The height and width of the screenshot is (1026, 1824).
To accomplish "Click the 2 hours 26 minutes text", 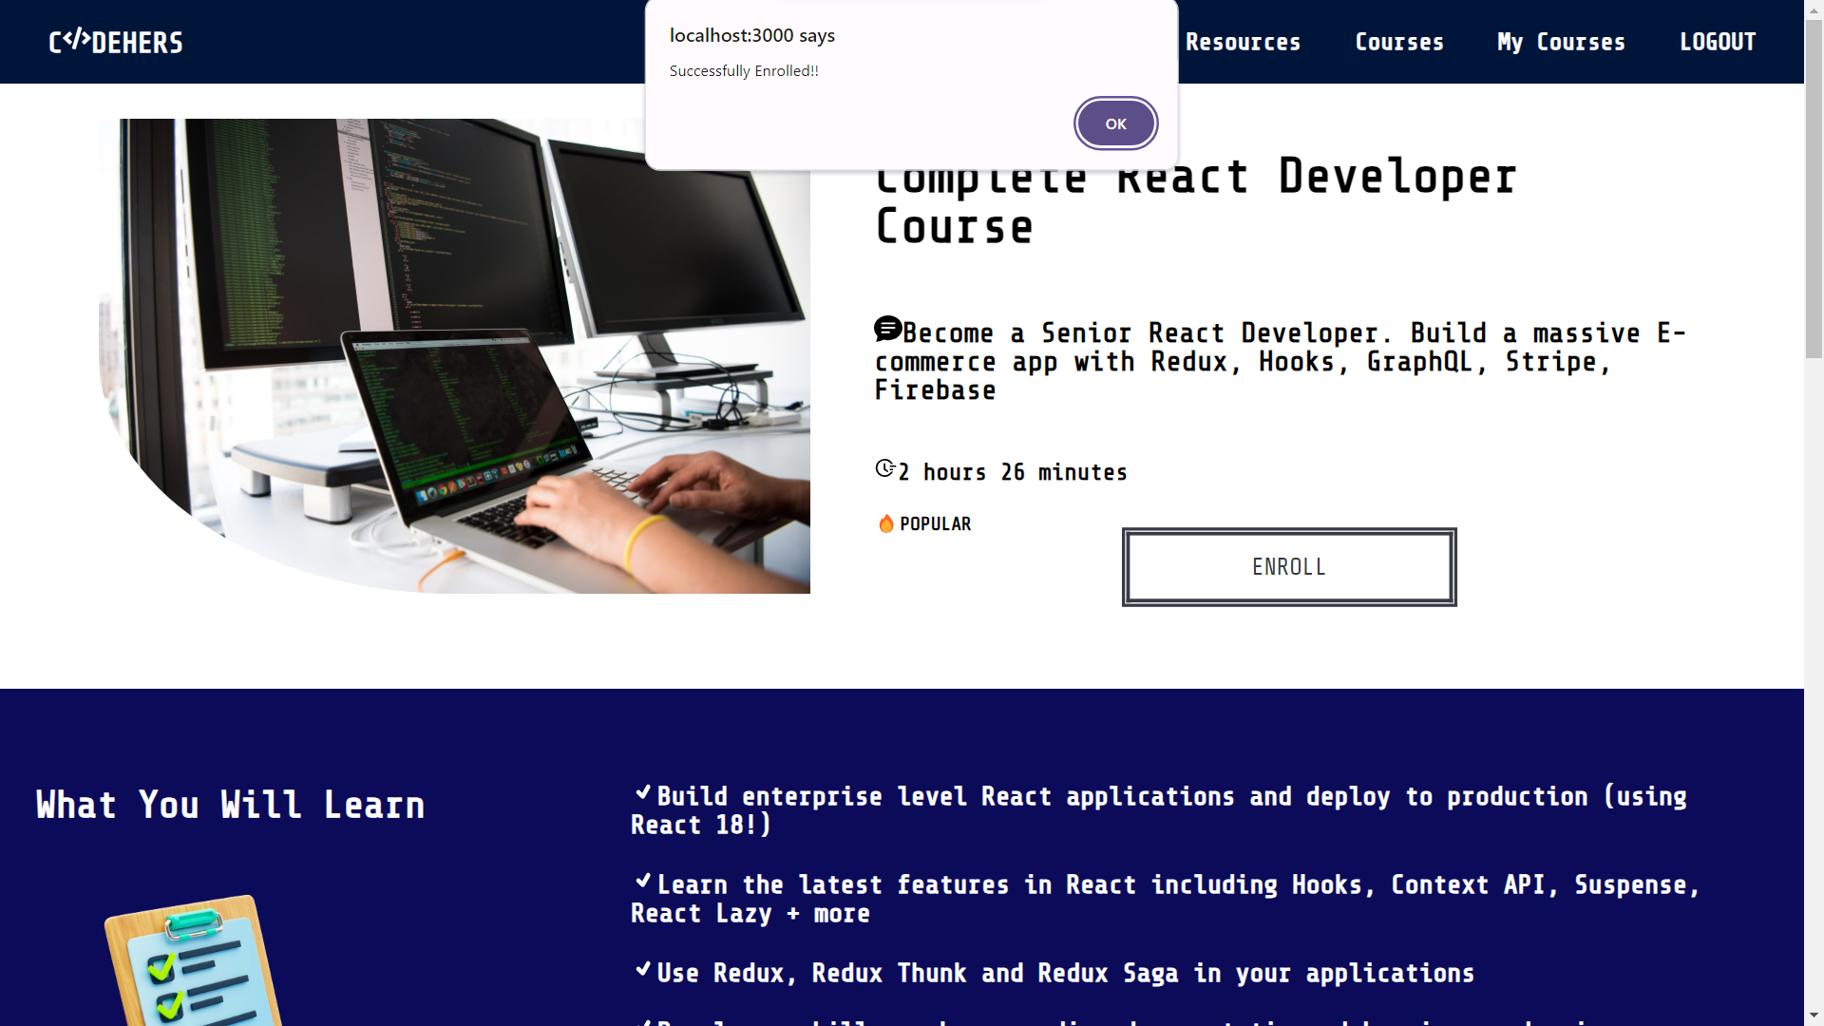I will pos(1013,472).
